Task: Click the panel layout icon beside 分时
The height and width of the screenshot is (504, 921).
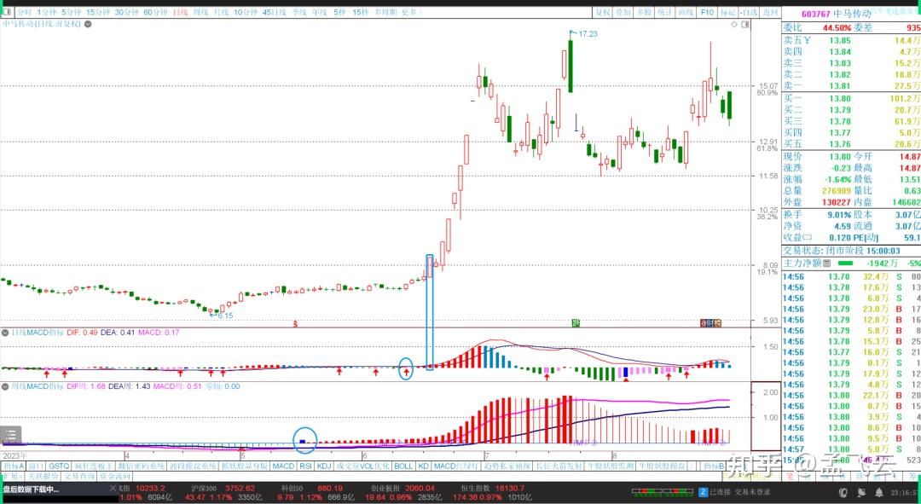Action: pos(7,12)
